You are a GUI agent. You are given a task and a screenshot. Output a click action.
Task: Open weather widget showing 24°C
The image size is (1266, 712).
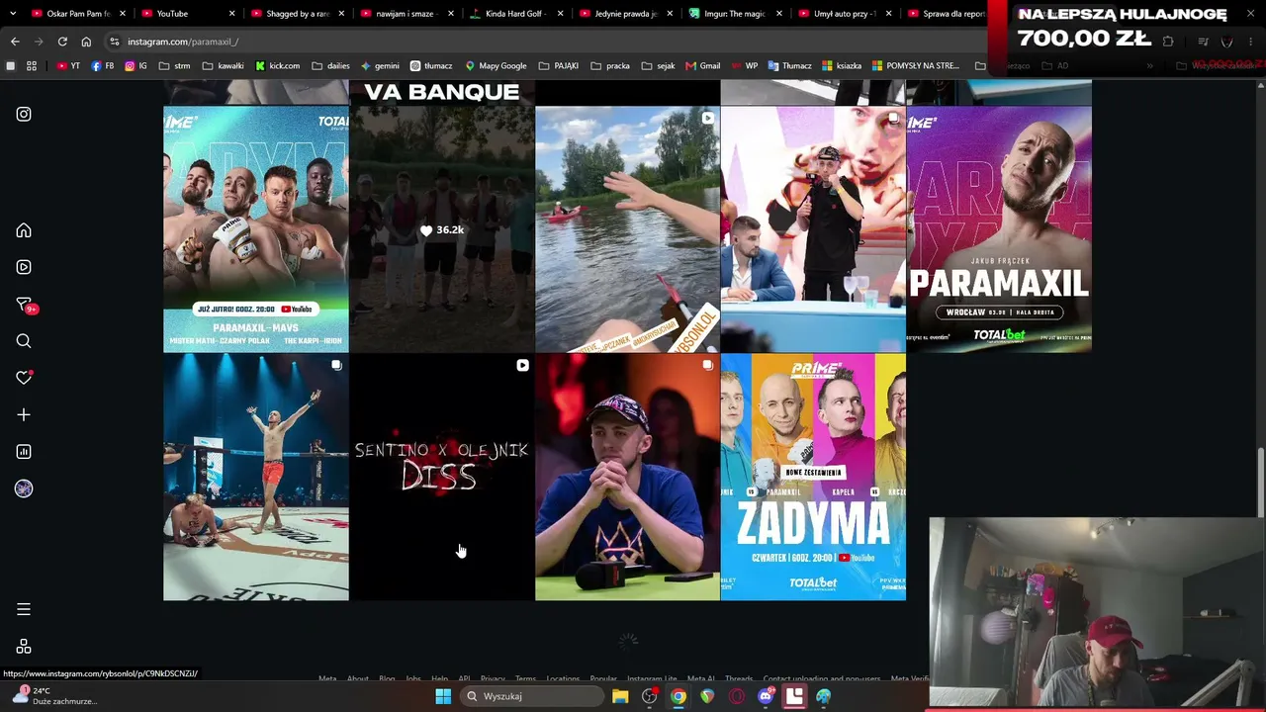point(55,696)
